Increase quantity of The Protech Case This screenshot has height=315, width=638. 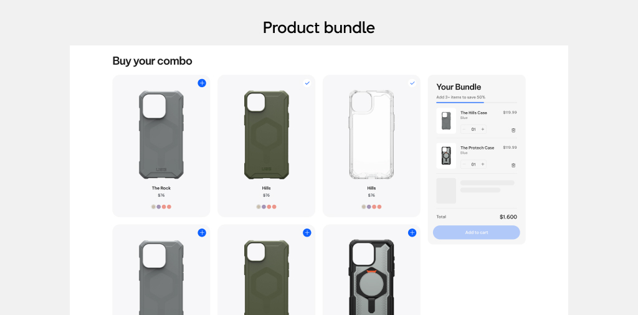(483, 164)
